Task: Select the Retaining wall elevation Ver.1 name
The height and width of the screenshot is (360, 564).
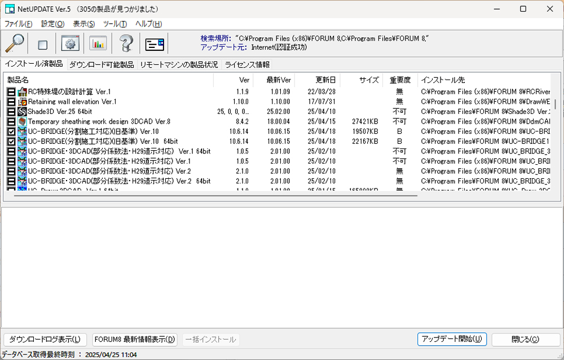Action: point(72,102)
